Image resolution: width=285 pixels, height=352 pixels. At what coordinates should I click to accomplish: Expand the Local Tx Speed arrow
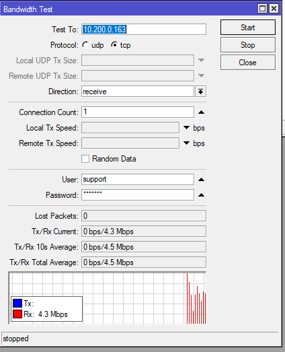pos(186,127)
